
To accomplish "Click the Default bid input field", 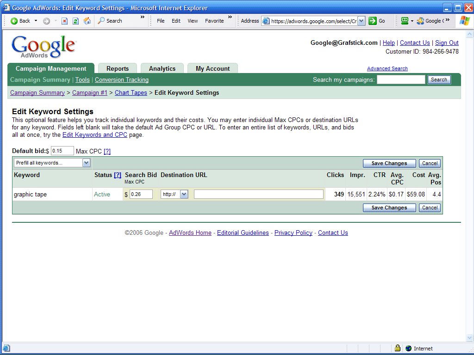I will [62, 151].
